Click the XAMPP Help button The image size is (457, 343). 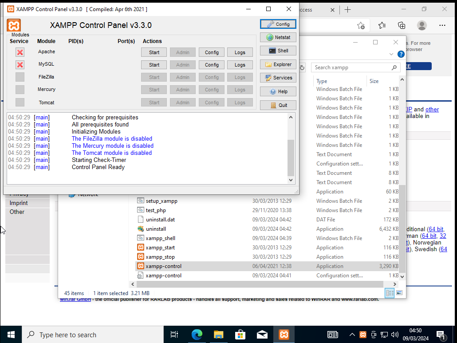point(278,91)
